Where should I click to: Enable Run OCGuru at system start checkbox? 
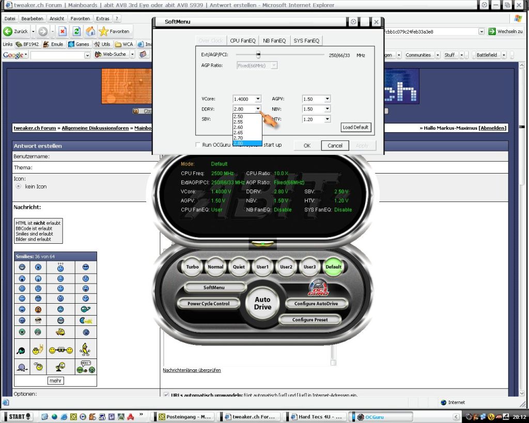pyautogui.click(x=198, y=145)
